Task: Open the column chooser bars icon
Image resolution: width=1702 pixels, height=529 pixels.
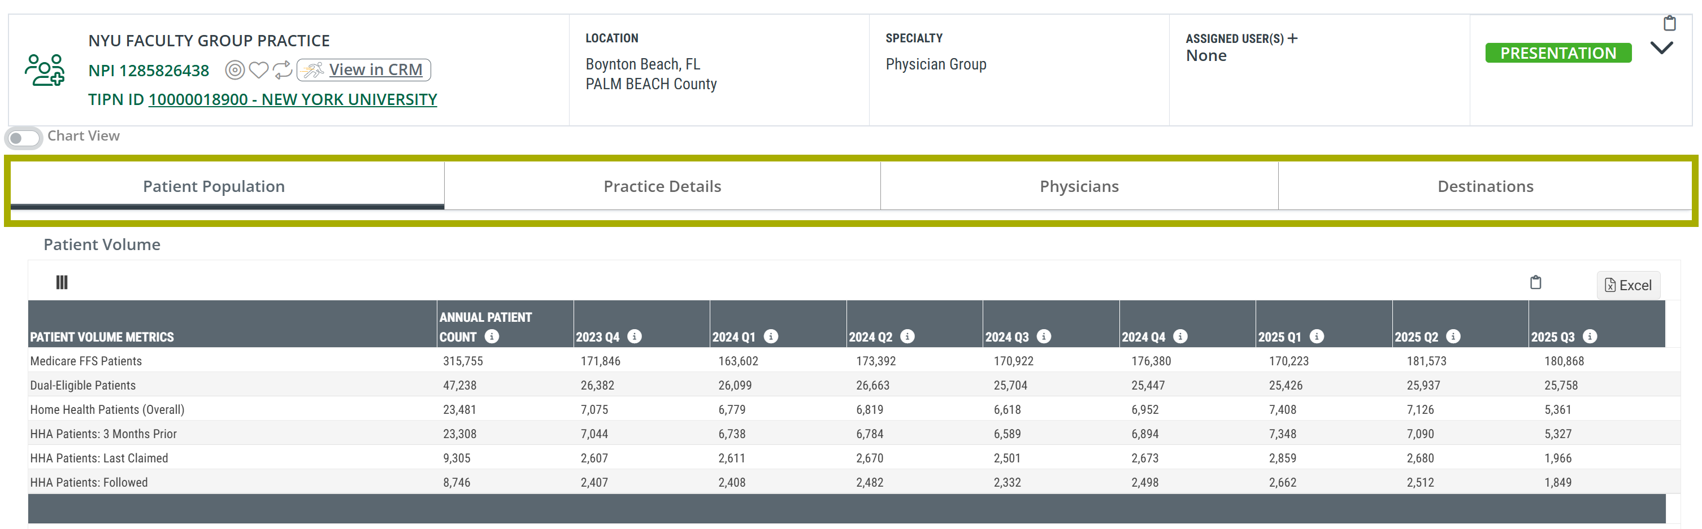Action: pyautogui.click(x=62, y=283)
